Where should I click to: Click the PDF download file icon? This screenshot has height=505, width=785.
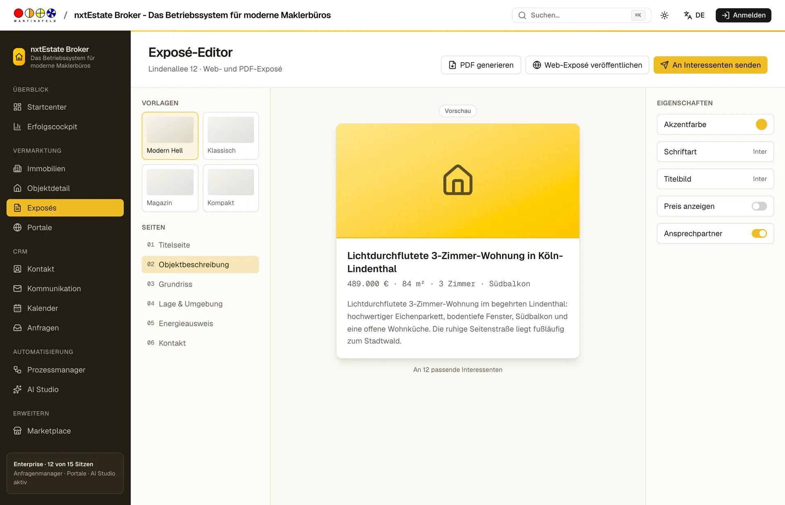pos(452,65)
